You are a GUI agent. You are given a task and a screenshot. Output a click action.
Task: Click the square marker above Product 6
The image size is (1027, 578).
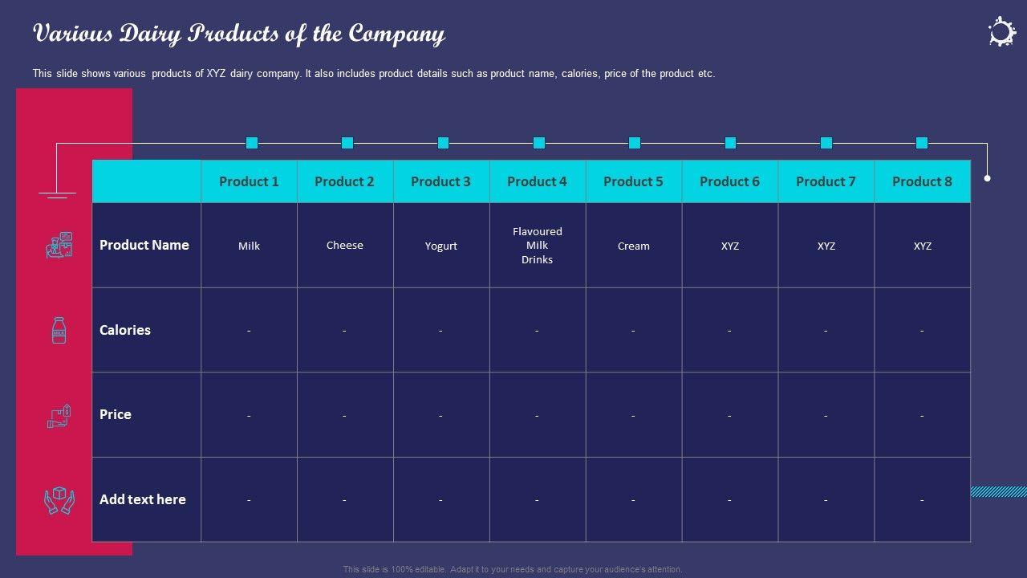click(730, 143)
